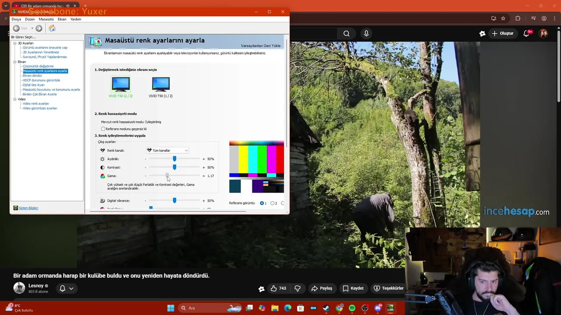The height and width of the screenshot is (315, 561).
Task: Open Steam from the taskbar
Action: [x=327, y=308]
